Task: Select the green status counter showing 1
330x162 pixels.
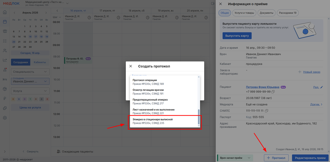Action: click(30, 99)
